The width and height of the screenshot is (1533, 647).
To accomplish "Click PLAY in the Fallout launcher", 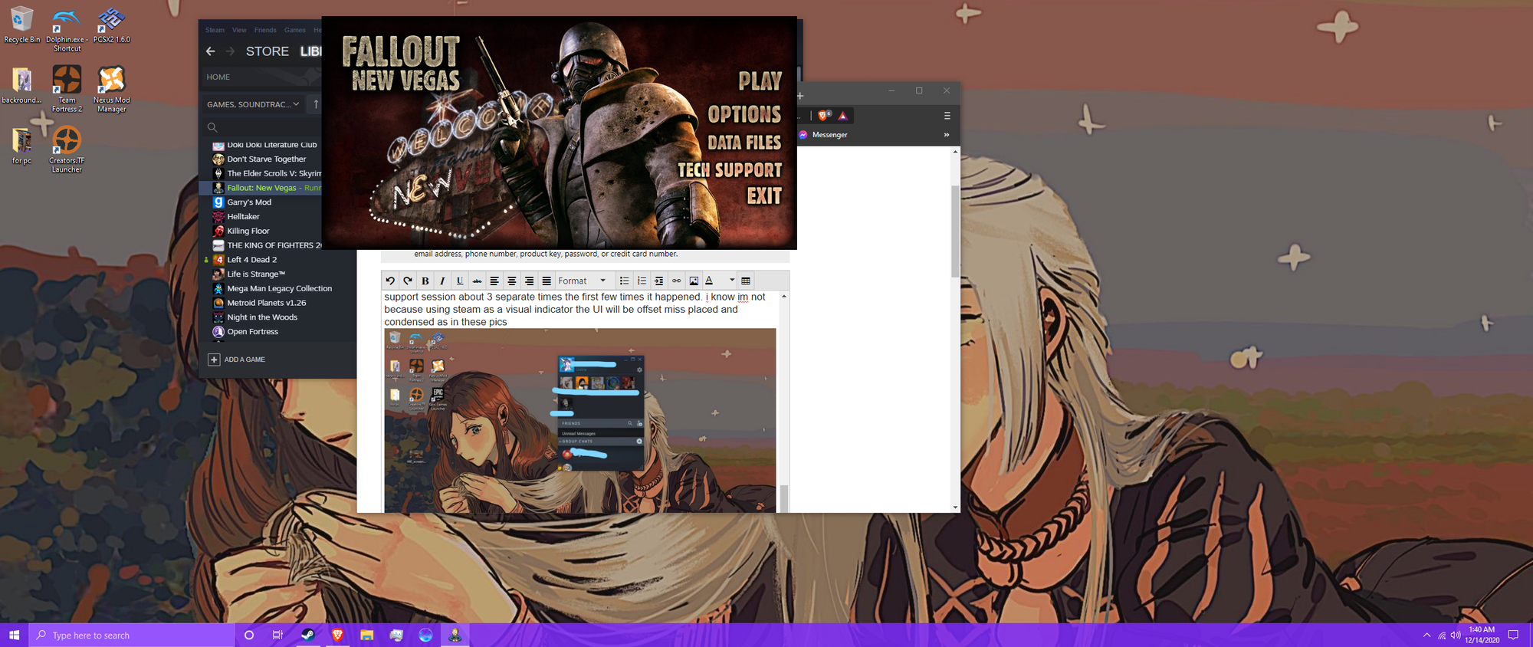I will [760, 81].
